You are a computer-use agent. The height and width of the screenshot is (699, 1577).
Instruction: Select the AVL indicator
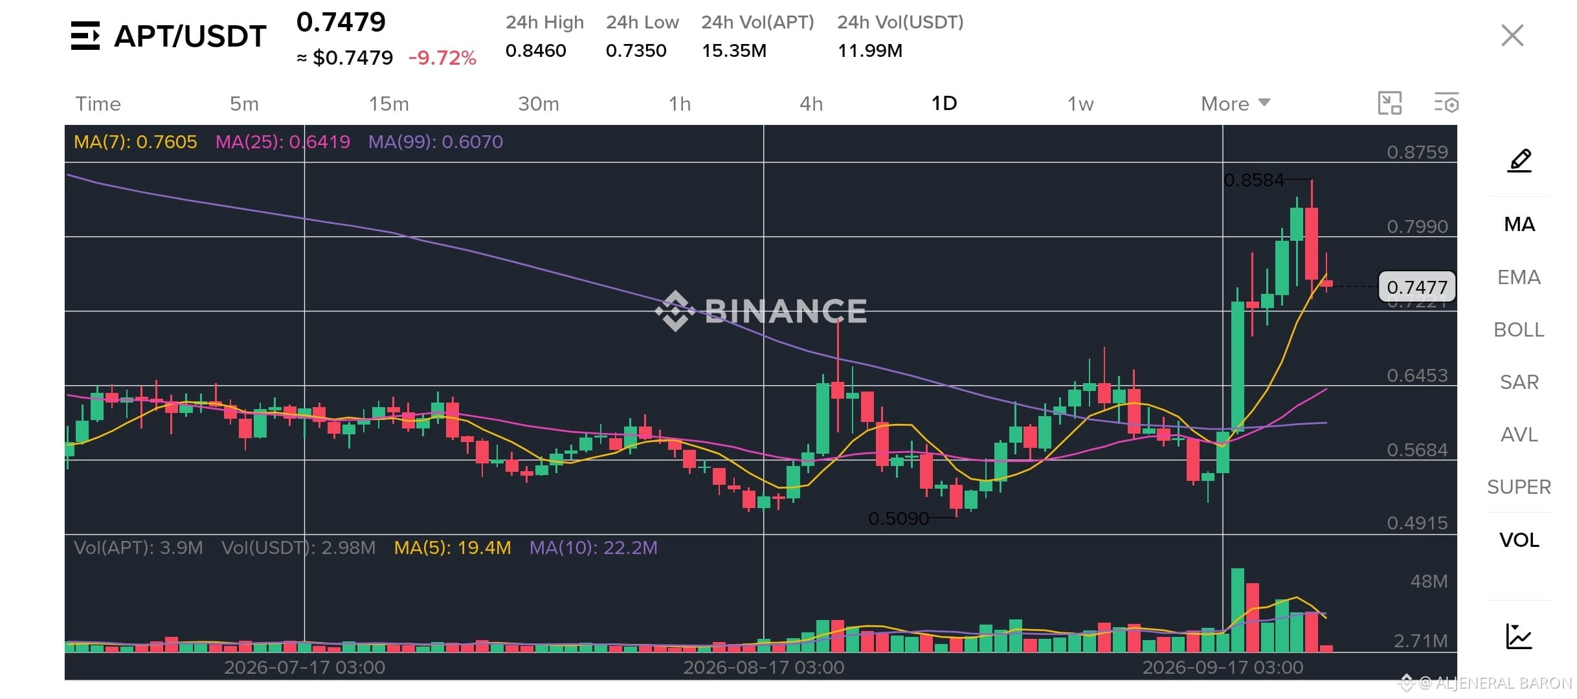[x=1519, y=434]
